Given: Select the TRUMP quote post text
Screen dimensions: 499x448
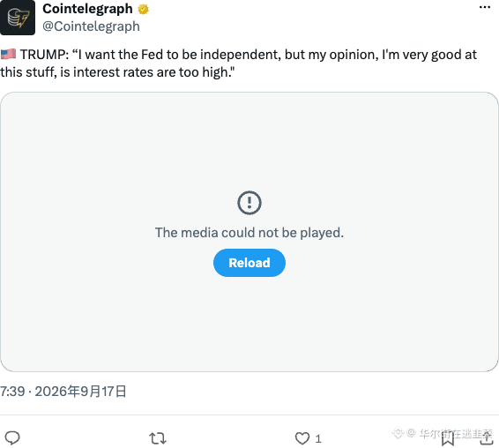Looking at the screenshot, I should click(239, 63).
